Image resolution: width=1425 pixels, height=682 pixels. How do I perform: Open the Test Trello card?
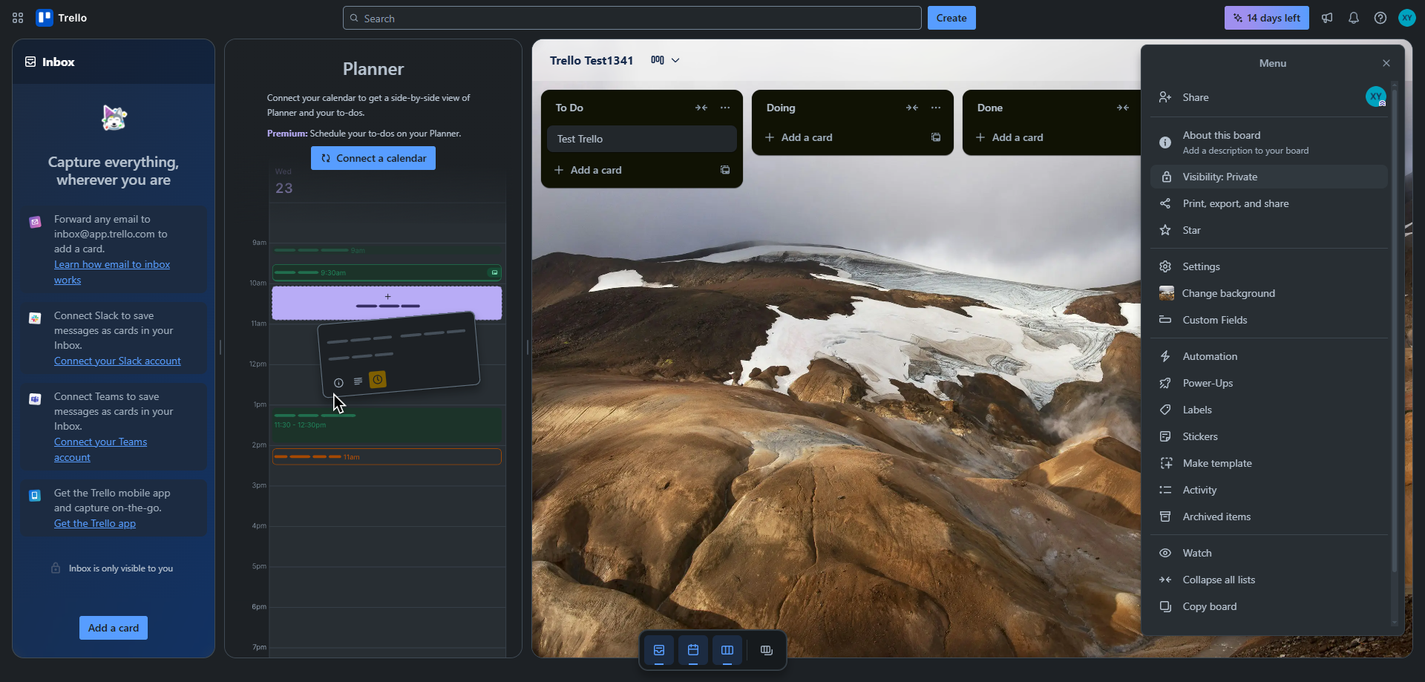642,139
